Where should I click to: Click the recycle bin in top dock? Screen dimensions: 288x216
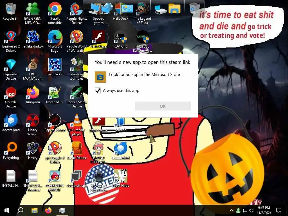coord(195,8)
